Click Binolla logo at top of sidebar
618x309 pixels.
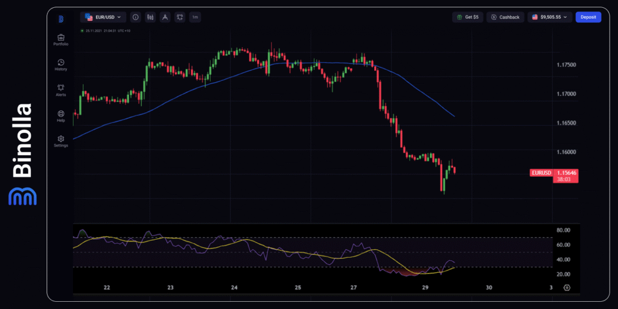tap(61, 19)
